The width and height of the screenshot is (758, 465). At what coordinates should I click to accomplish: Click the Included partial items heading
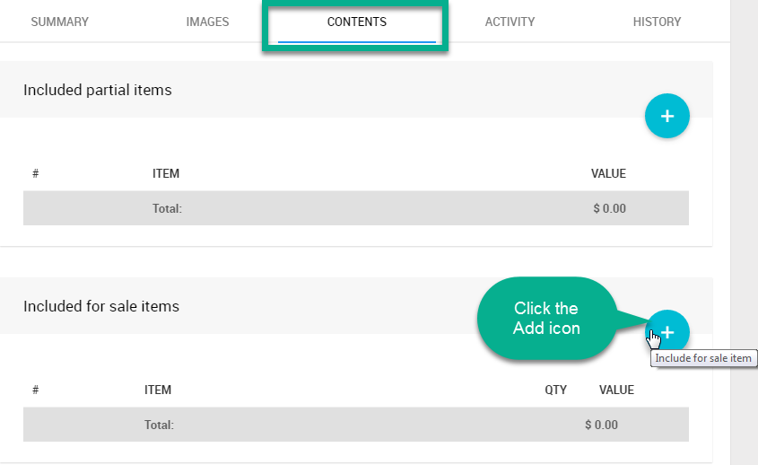(x=97, y=90)
